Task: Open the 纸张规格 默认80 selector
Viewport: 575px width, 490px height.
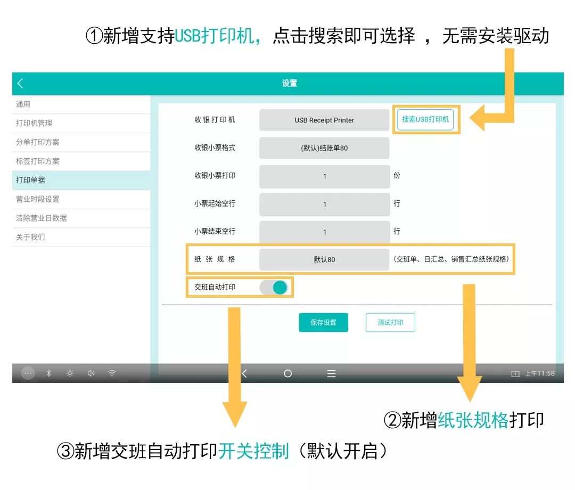Action: pos(324,260)
